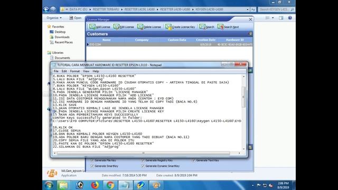
Task: Open address bar history dropdown
Action: point(248,9)
